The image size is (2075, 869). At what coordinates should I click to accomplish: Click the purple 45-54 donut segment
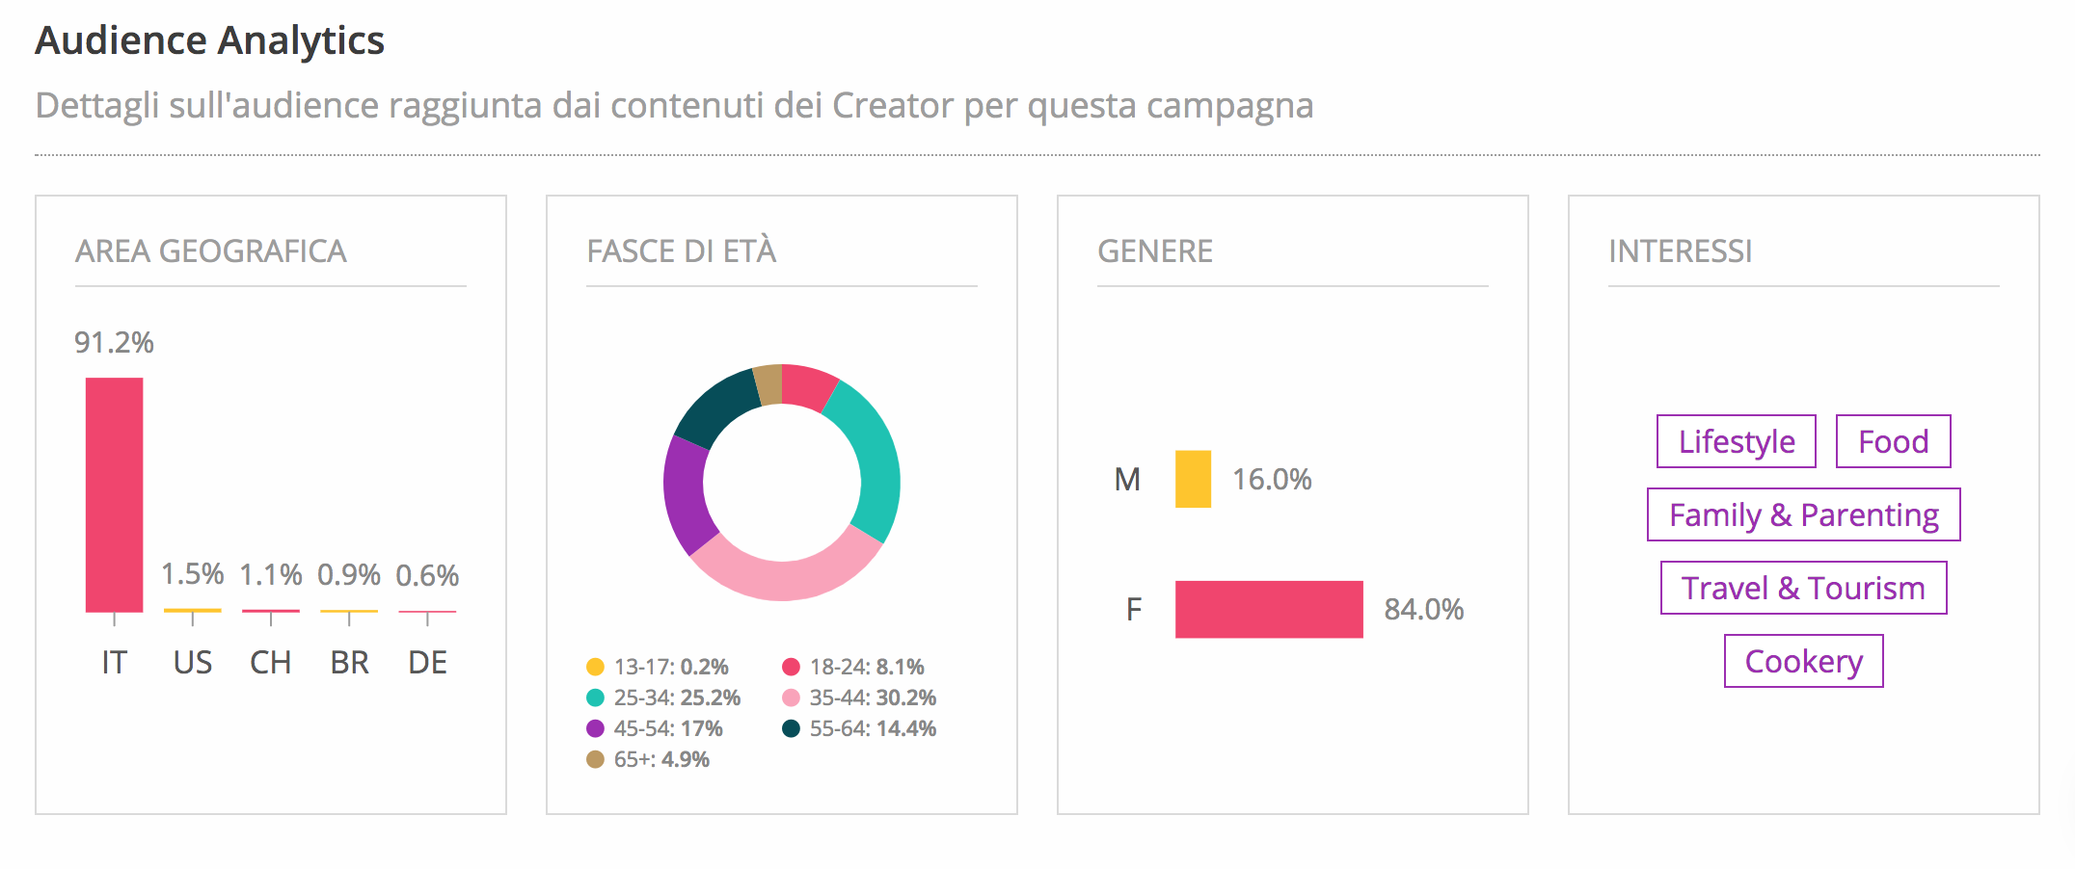click(686, 493)
